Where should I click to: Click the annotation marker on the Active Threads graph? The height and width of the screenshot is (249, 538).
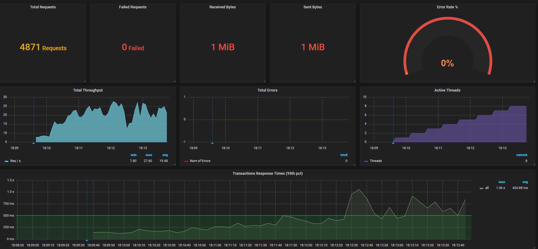click(x=393, y=143)
